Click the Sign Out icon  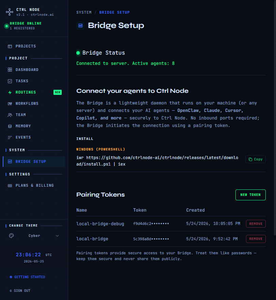[x=11, y=291]
